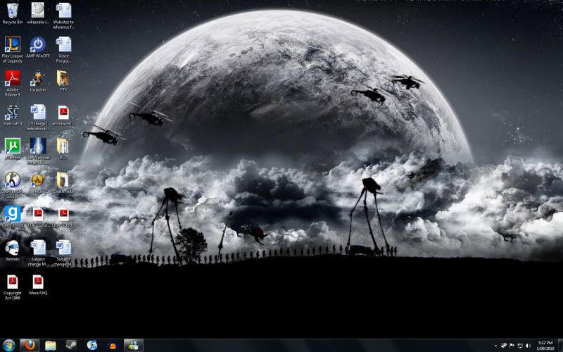Open the Action Center flag icon
The width and height of the screenshot is (563, 352).
tap(512, 346)
